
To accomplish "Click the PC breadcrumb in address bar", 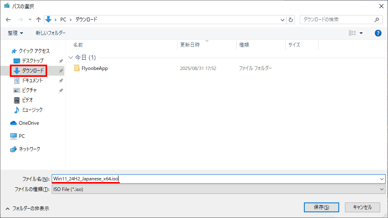I will click(63, 20).
